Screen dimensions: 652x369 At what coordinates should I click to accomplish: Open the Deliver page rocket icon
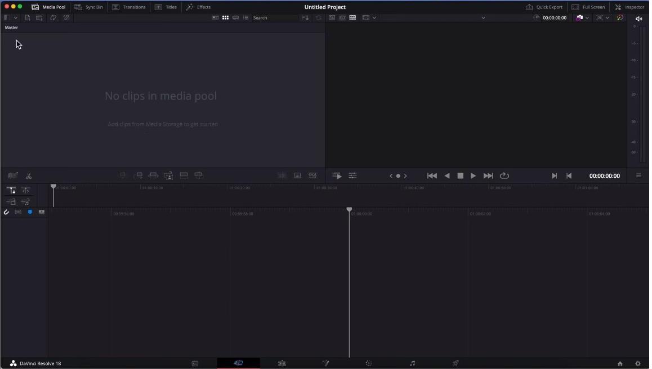(455, 363)
